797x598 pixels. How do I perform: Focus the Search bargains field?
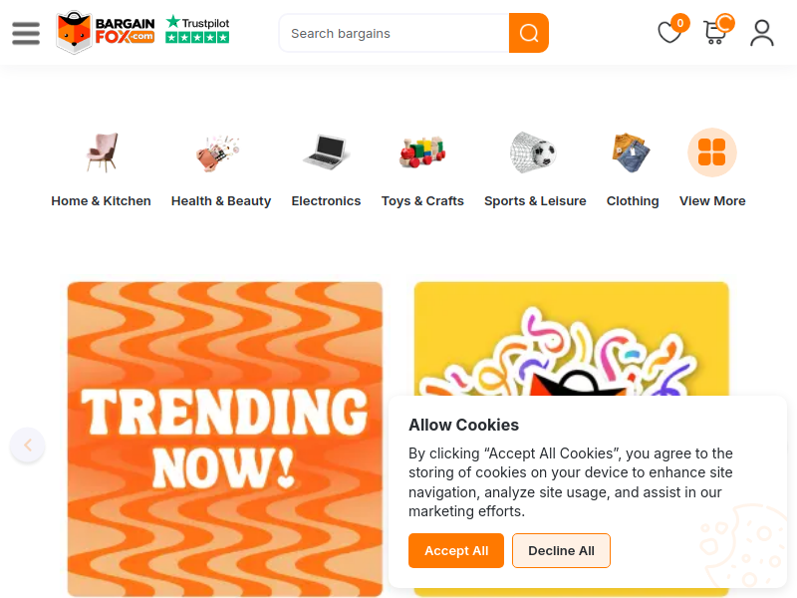(x=394, y=33)
